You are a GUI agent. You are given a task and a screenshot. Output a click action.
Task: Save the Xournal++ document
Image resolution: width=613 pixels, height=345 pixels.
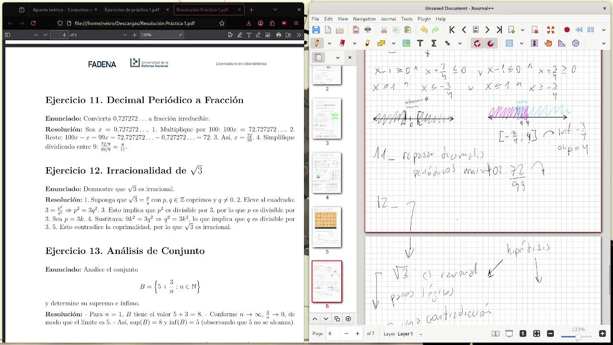316,30
